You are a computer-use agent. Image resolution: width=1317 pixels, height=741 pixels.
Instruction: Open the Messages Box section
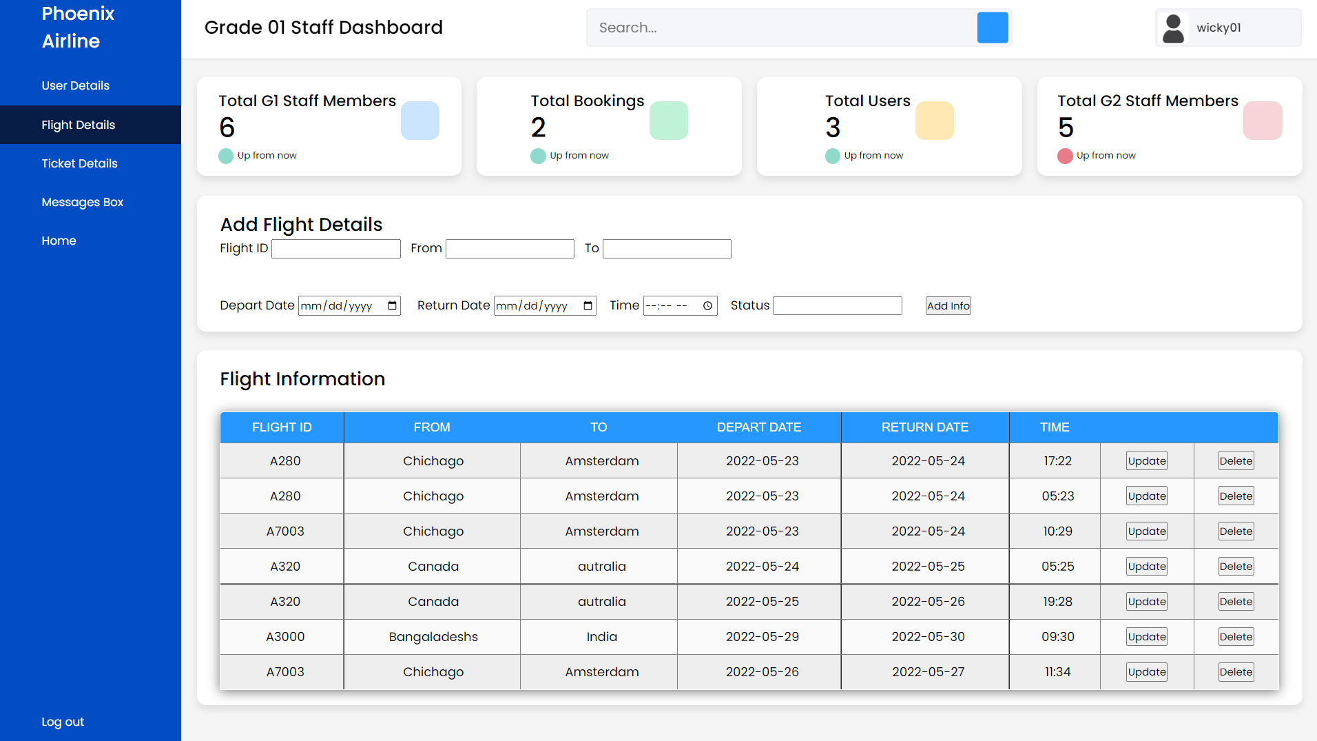pos(82,202)
